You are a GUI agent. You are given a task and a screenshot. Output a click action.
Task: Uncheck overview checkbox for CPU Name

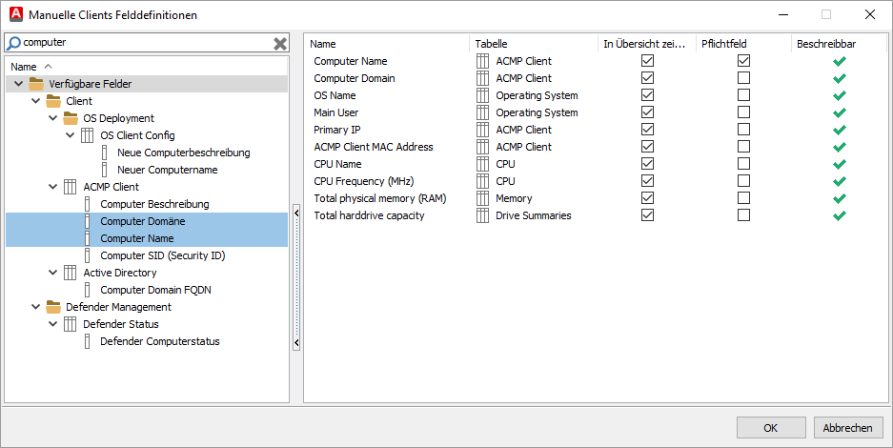pyautogui.click(x=648, y=164)
